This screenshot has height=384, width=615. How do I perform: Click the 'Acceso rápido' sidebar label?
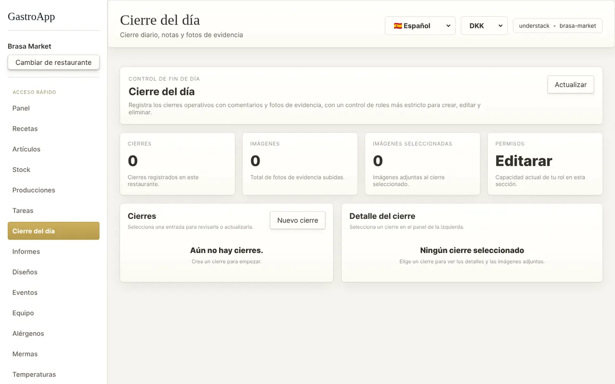[34, 92]
